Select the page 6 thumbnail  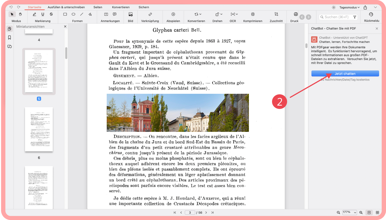[39, 129]
